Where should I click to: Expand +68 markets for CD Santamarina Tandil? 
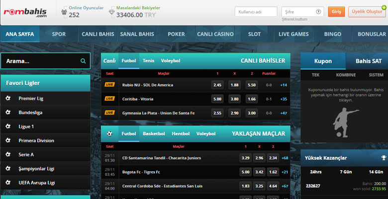point(285,158)
